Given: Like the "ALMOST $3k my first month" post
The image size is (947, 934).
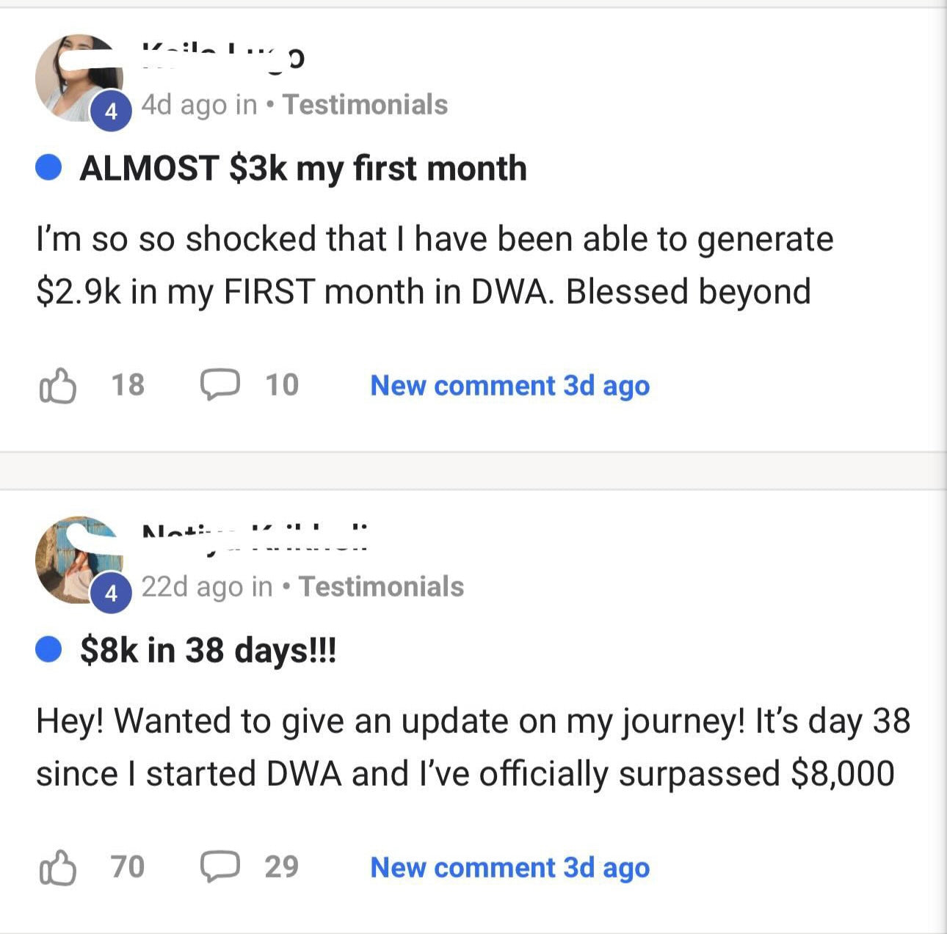Looking at the screenshot, I should click(57, 385).
